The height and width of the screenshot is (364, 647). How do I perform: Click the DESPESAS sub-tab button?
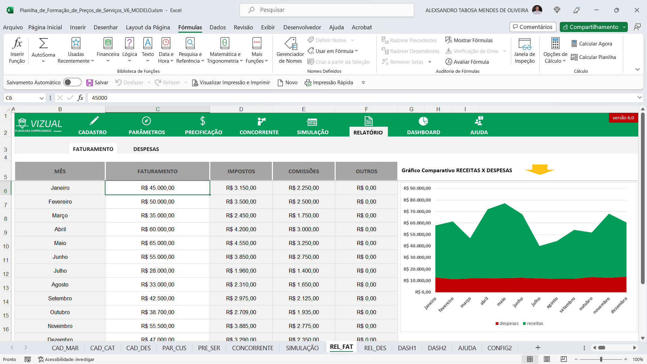(146, 149)
